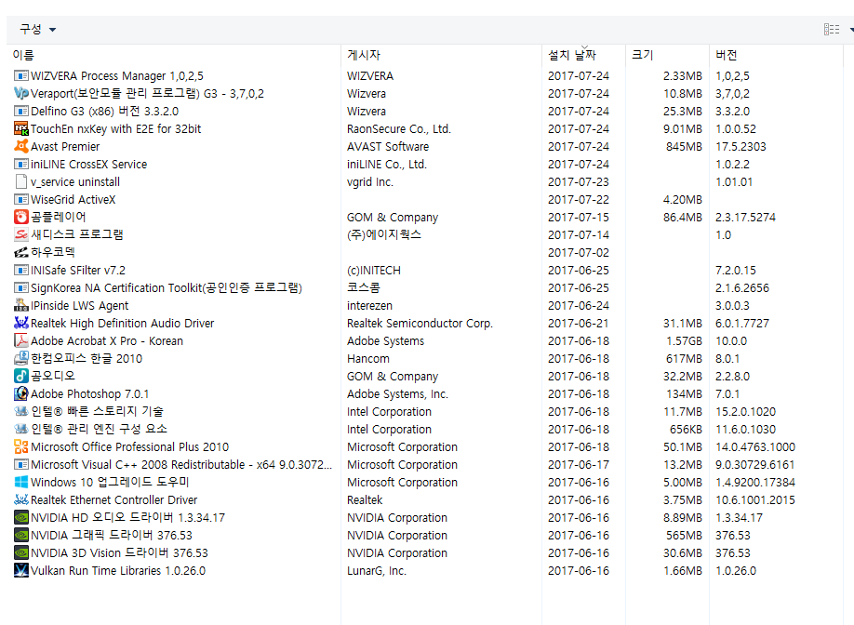Click the Windows 10 업그레이드 도우미 icon
This screenshot has height=625, width=854.
pyautogui.click(x=21, y=482)
